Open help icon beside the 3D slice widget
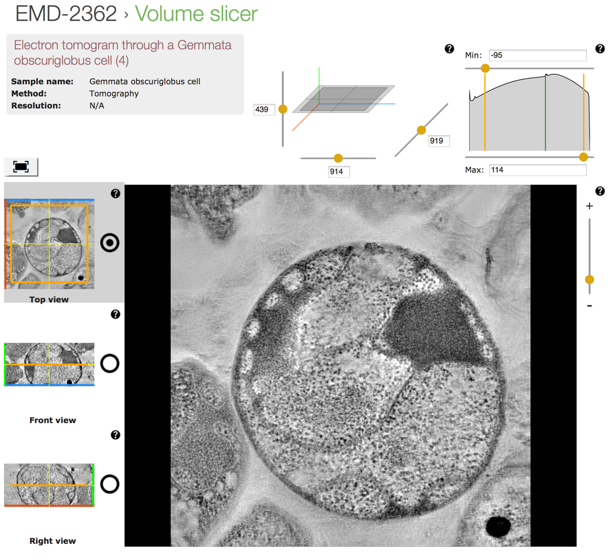 pyautogui.click(x=449, y=49)
